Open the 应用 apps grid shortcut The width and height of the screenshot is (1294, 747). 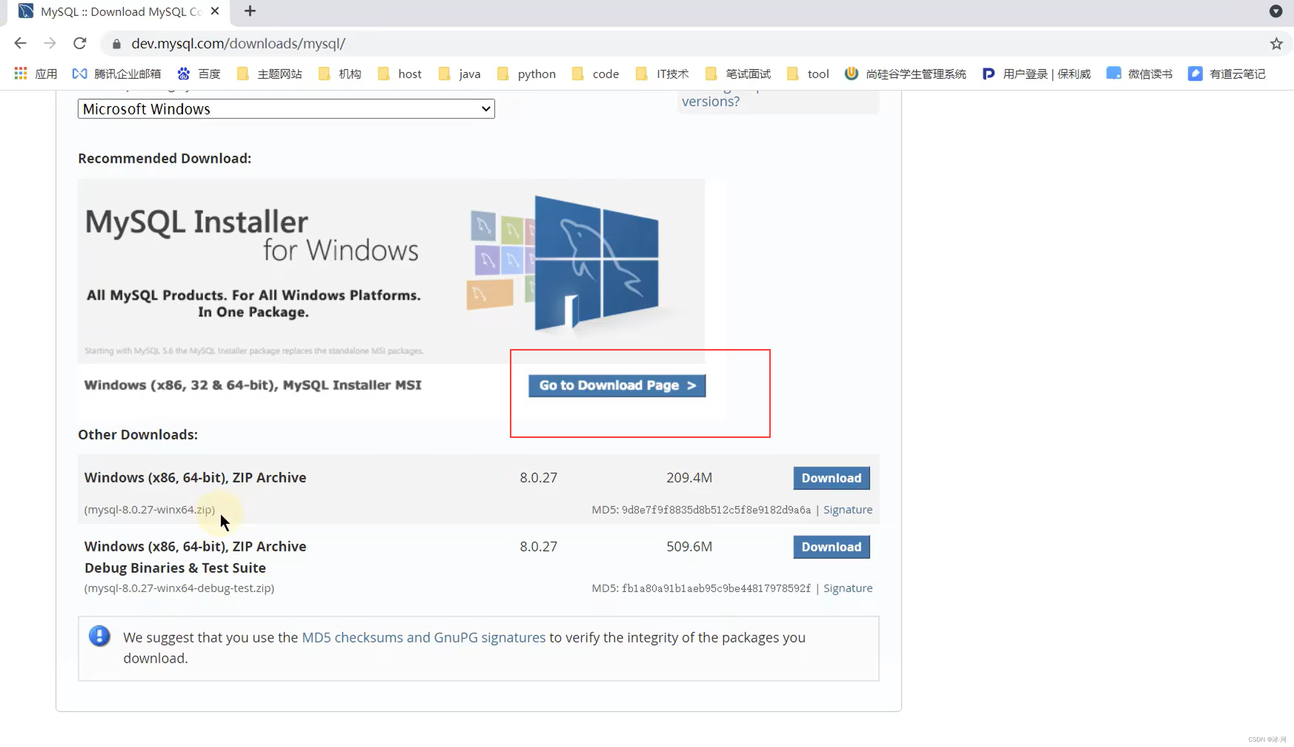tap(36, 74)
